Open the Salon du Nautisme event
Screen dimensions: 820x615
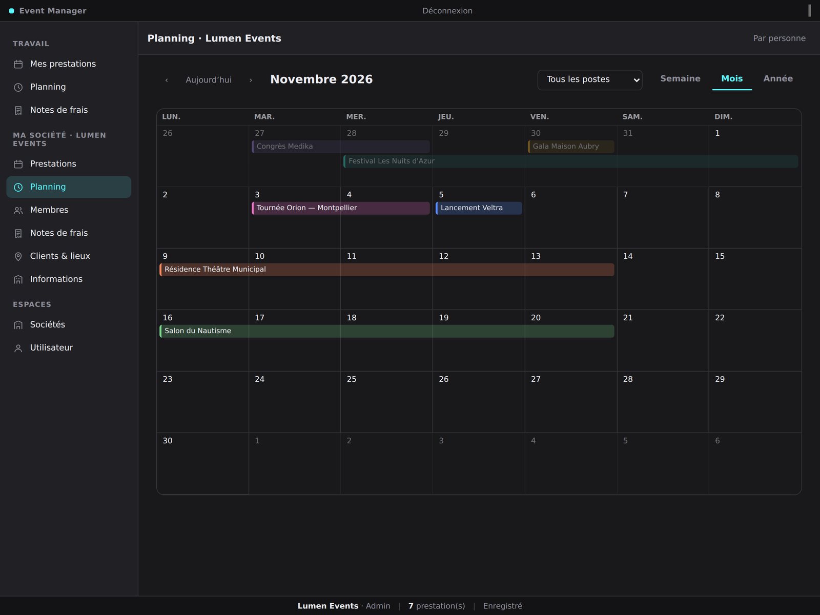click(387, 331)
